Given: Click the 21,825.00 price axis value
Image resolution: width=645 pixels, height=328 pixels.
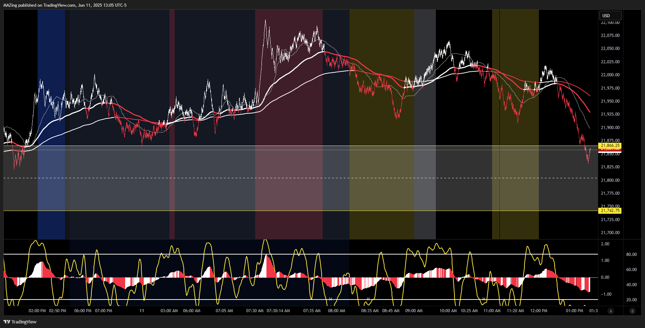Looking at the screenshot, I should click(x=610, y=167).
